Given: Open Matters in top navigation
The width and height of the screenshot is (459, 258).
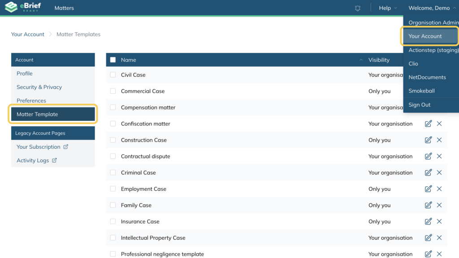Looking at the screenshot, I should (64, 8).
